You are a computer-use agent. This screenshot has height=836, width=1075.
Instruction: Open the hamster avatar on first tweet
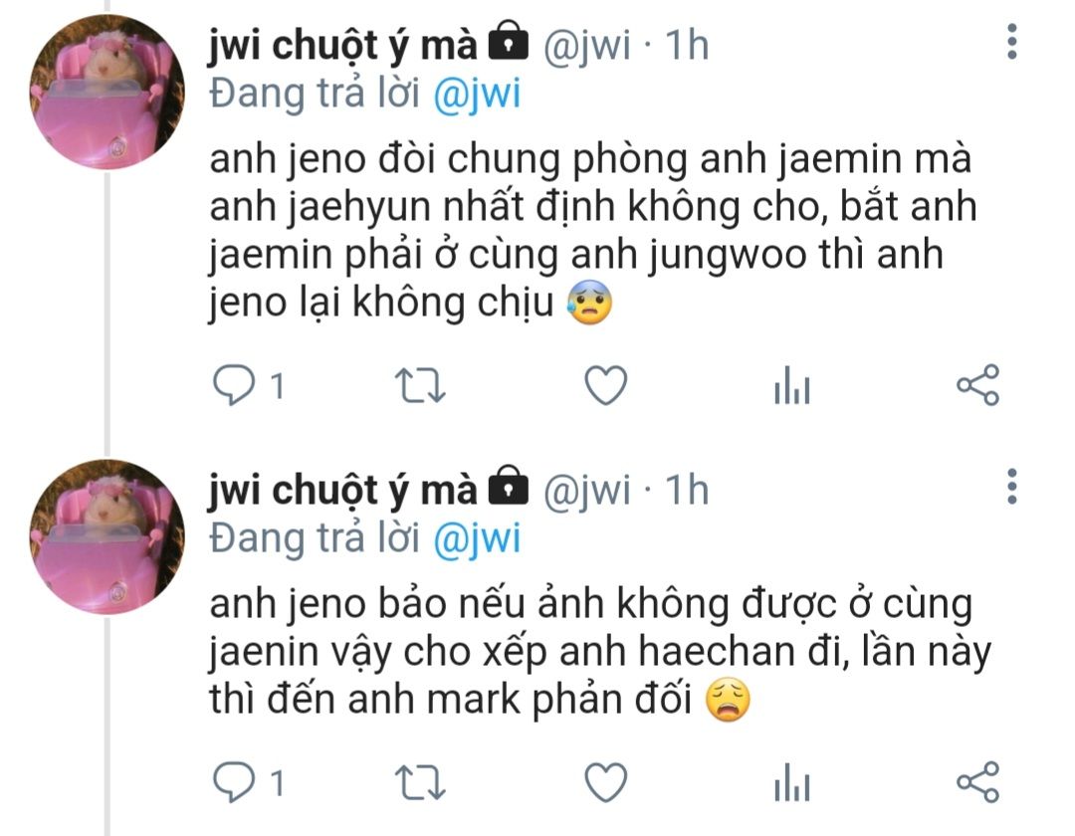click(107, 92)
